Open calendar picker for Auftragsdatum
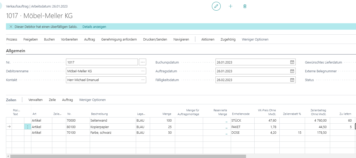 coord(292,71)
